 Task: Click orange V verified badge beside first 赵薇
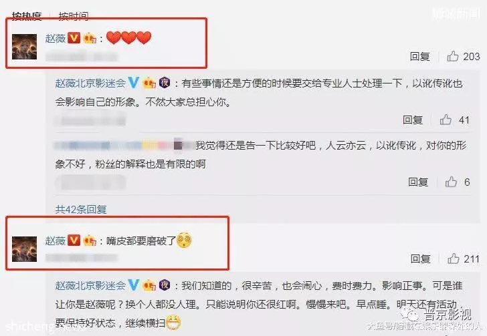pos(74,38)
